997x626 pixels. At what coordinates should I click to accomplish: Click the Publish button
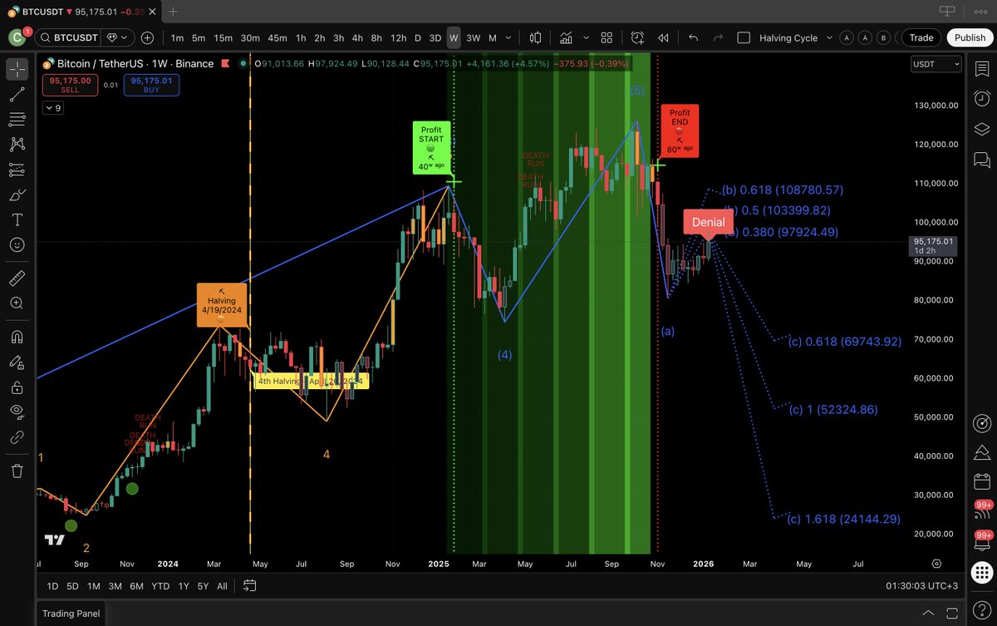970,37
